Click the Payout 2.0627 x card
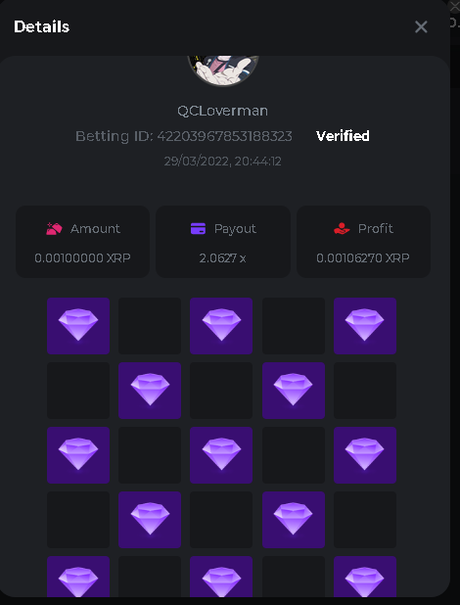Screen dimensions: 460x605 [x=223, y=242]
